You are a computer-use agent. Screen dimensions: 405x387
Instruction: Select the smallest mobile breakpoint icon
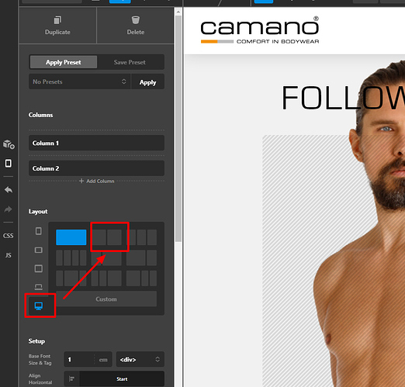coord(39,231)
